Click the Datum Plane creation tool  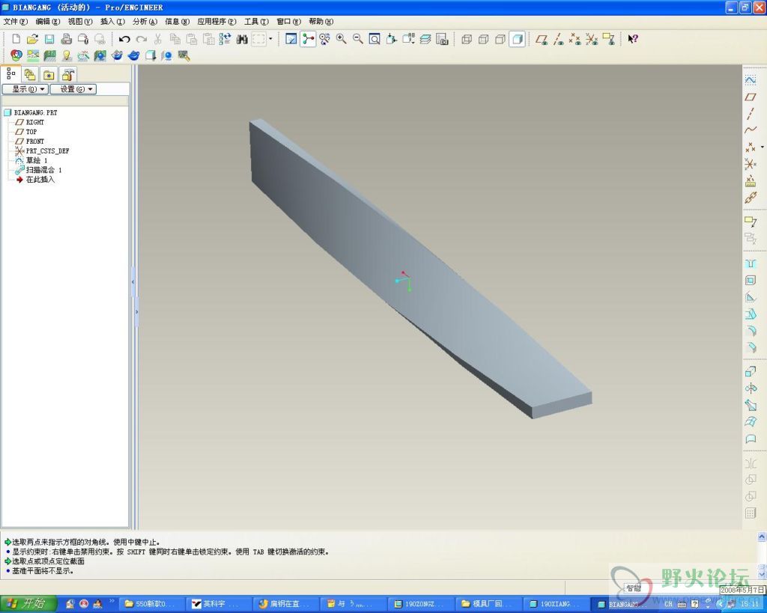click(x=750, y=97)
